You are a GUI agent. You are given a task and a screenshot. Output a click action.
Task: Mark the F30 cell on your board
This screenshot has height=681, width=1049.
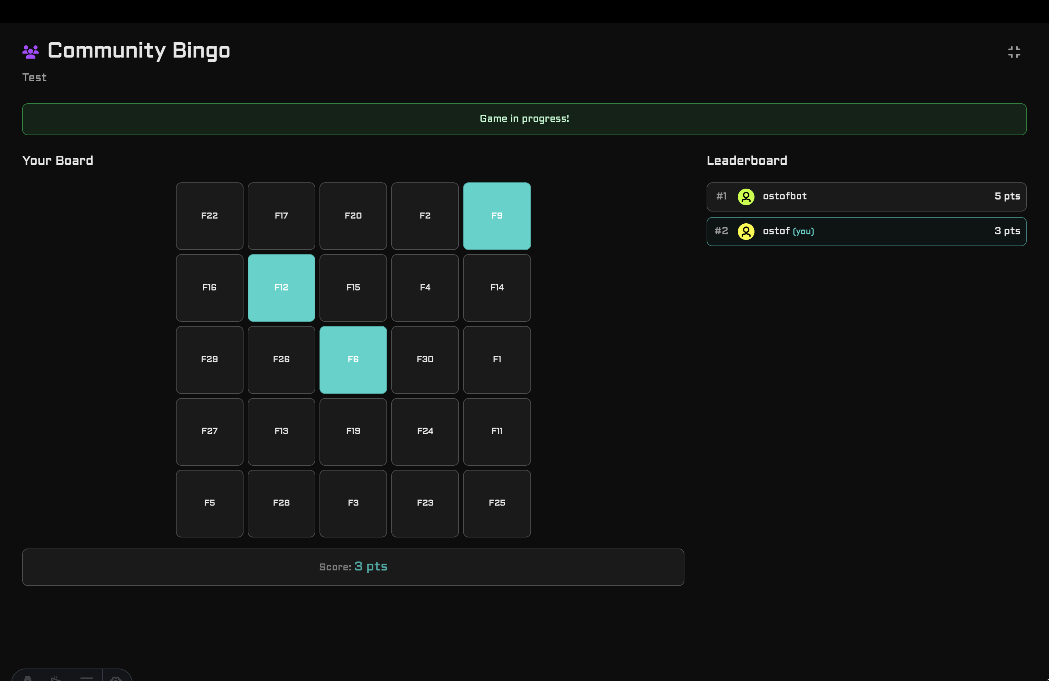425,360
